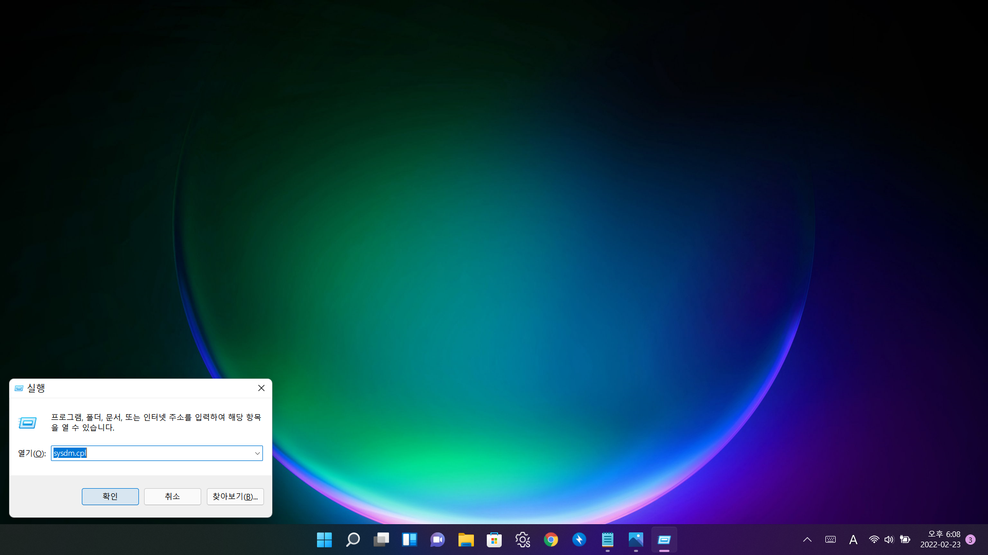Open Task View from taskbar
Image resolution: width=988 pixels, height=555 pixels.
(381, 540)
